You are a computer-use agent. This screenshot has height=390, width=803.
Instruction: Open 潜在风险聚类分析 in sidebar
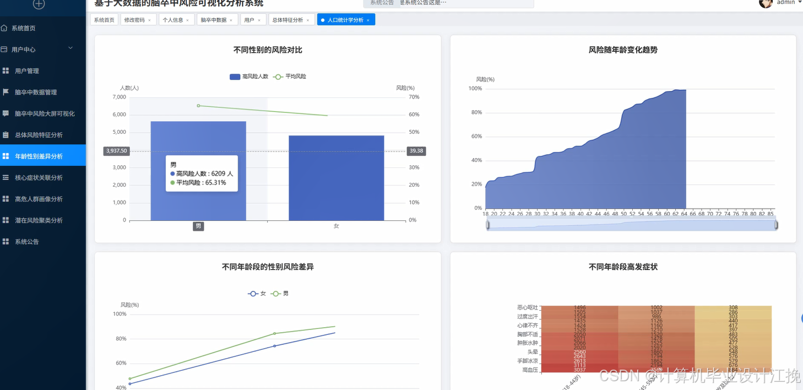click(x=43, y=220)
